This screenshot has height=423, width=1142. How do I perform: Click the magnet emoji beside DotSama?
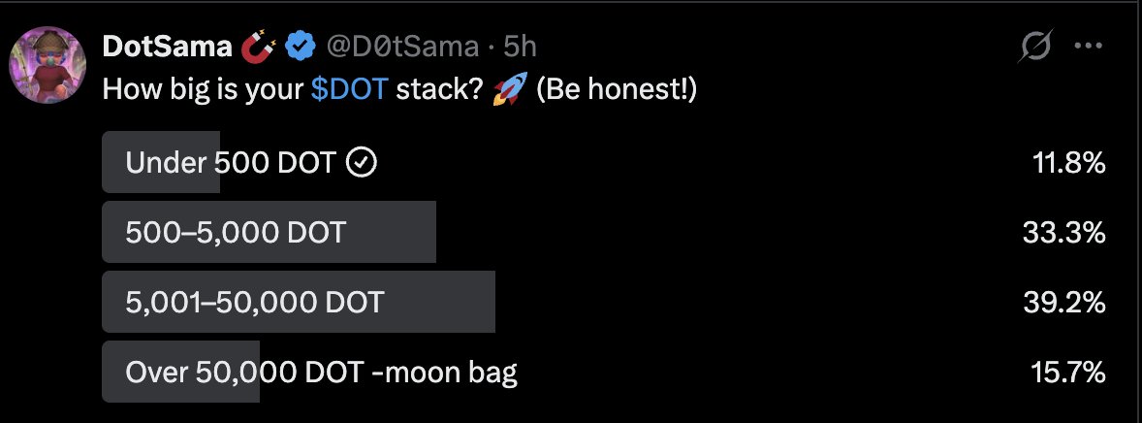(258, 48)
